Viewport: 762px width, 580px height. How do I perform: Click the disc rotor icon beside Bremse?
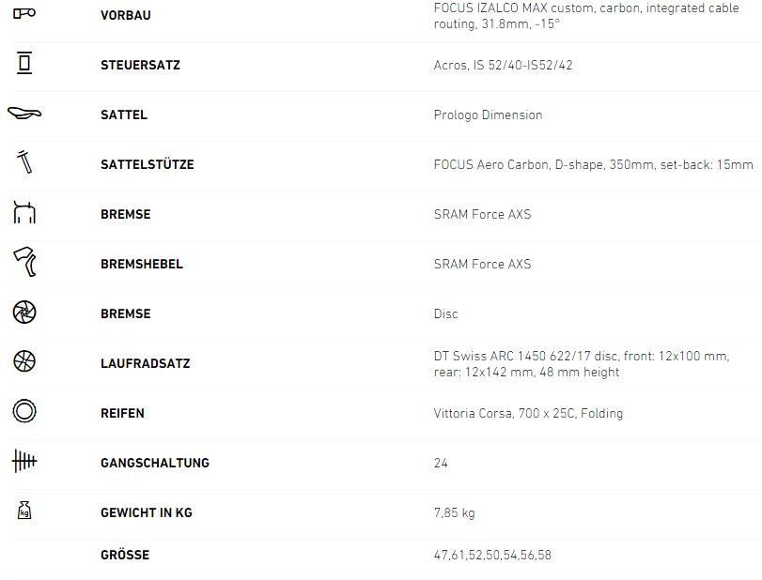click(24, 313)
